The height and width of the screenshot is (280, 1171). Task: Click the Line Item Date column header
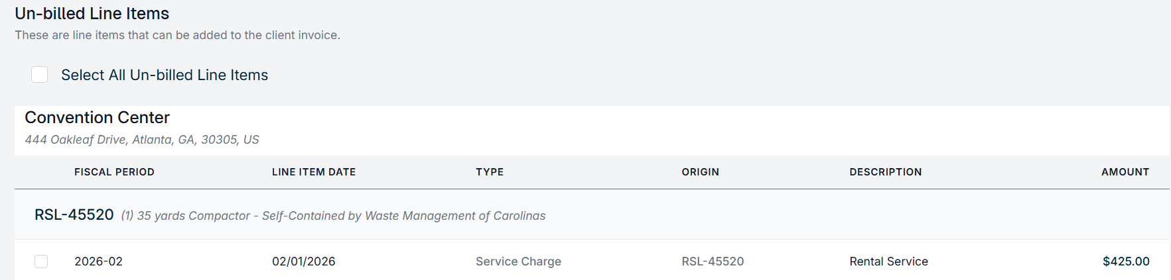coord(314,172)
